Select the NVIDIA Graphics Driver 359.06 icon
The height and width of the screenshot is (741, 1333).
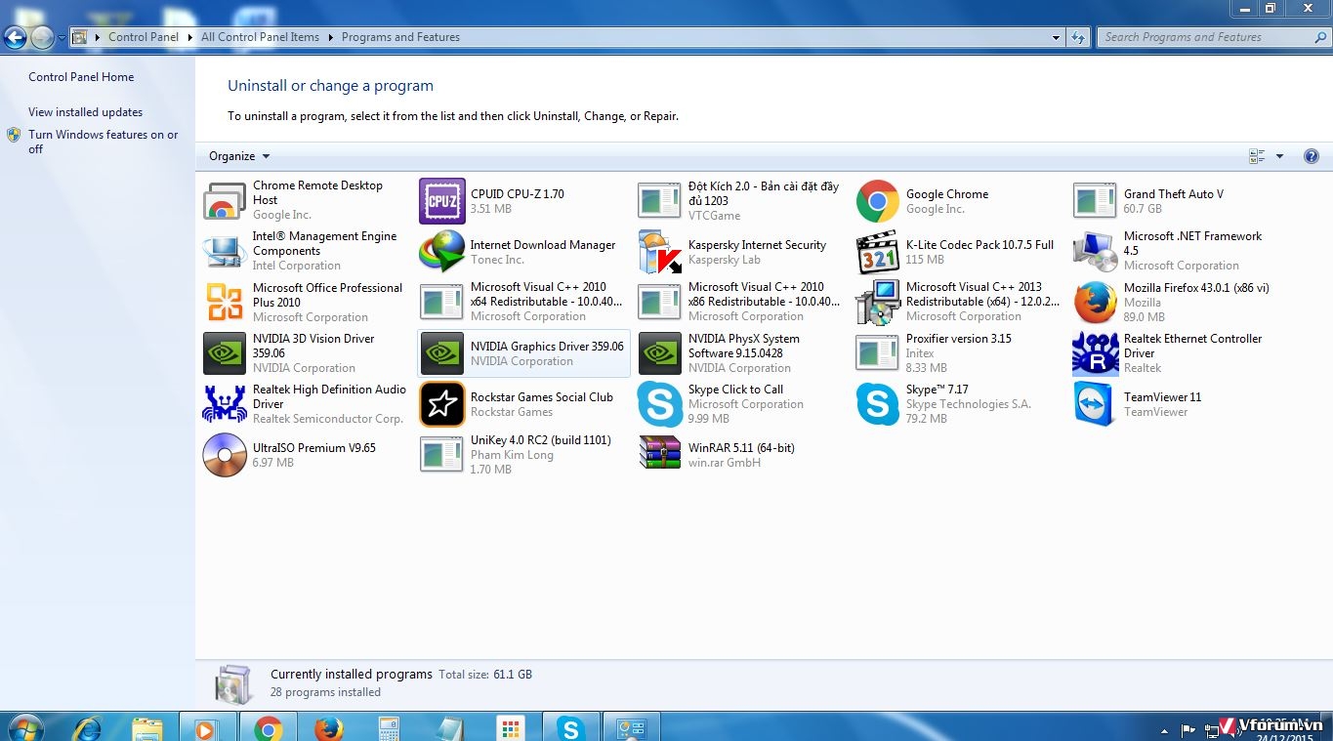coord(442,353)
